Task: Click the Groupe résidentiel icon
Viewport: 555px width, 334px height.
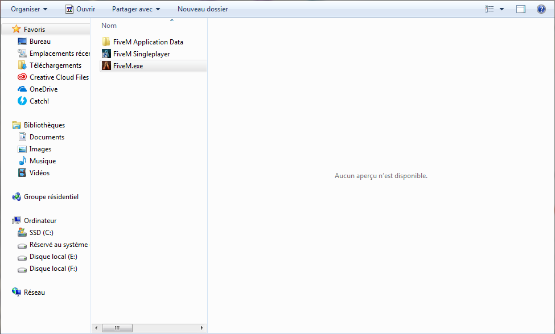Action: [x=17, y=197]
